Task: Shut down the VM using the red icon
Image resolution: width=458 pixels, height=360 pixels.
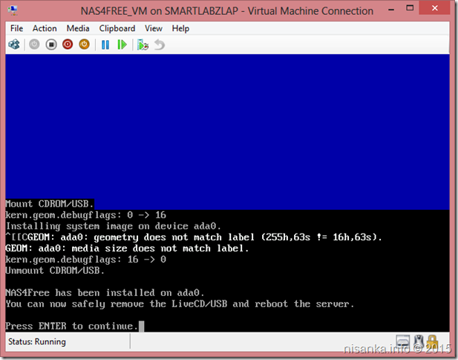Action: pos(68,45)
